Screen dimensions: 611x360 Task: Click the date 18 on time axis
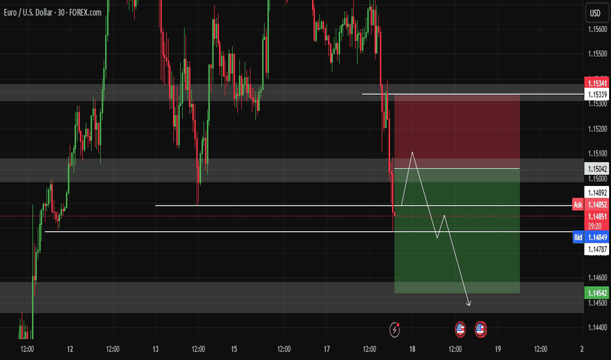point(412,349)
